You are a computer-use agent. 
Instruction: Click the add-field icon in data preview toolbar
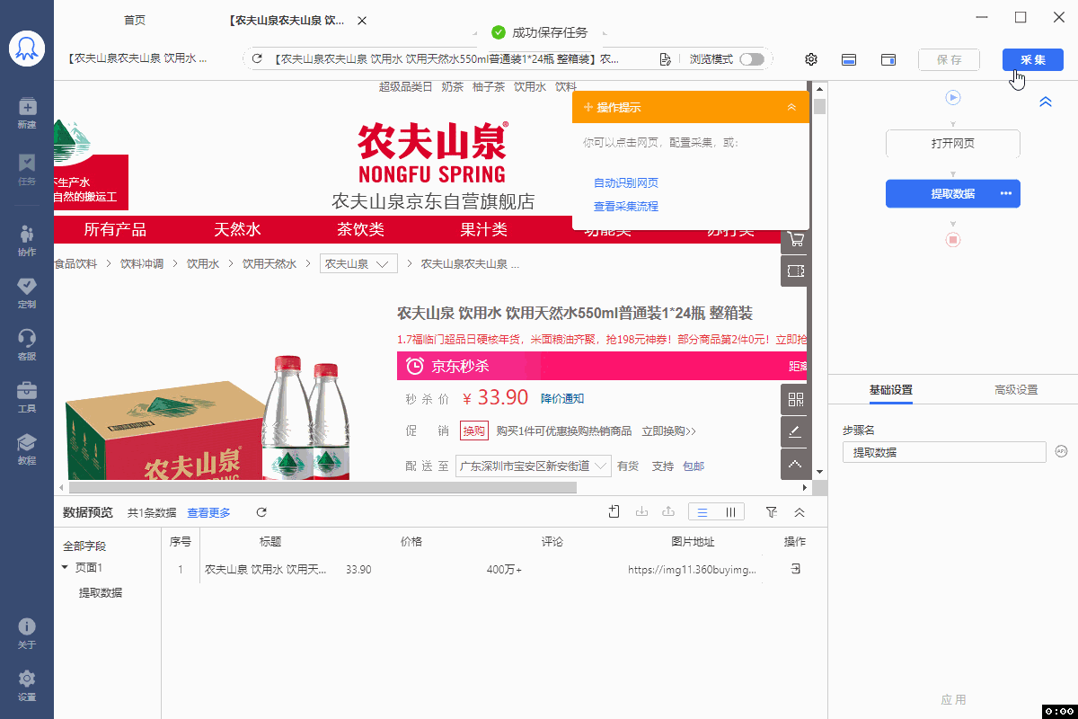pos(614,511)
